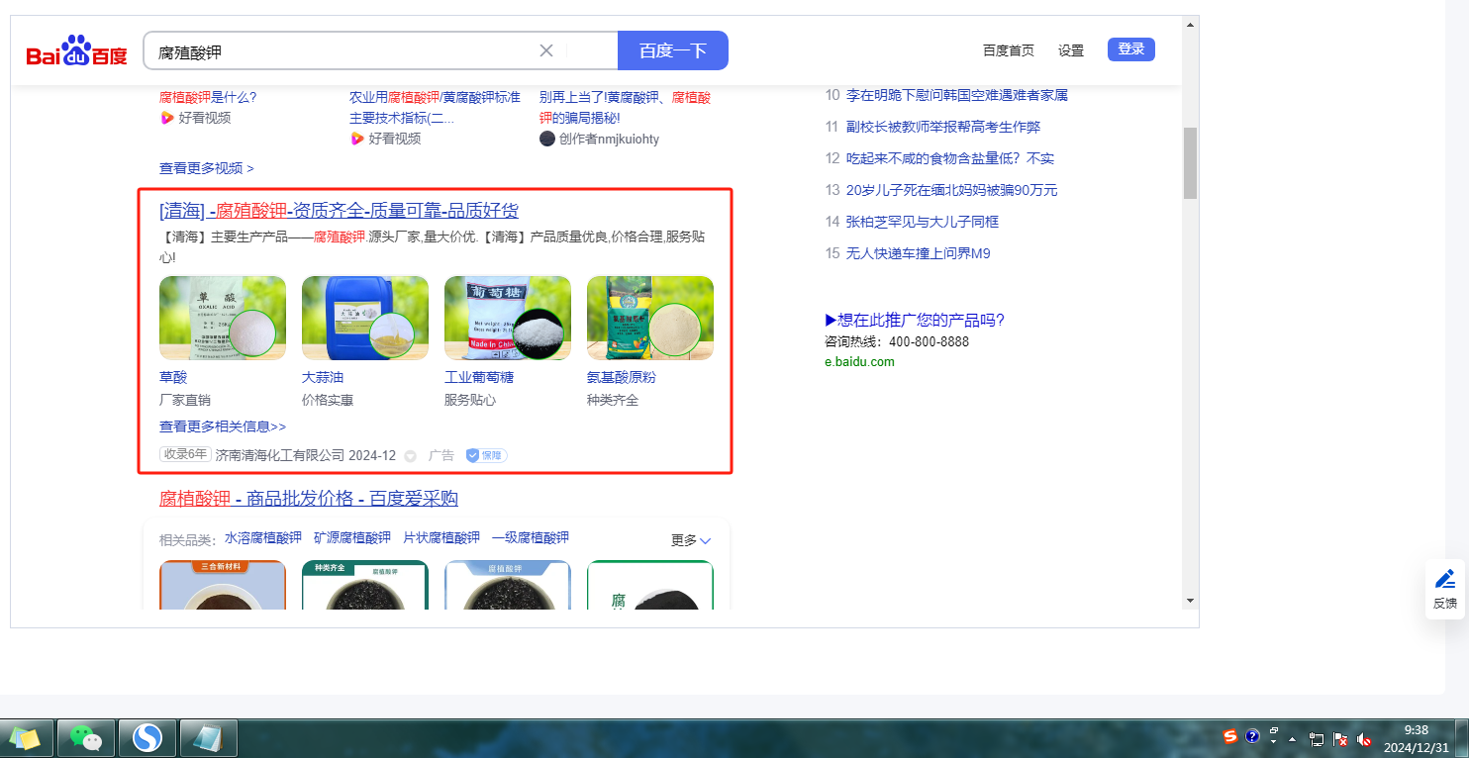Open the 大蒜油 text link
1469x758 pixels.
pos(323,377)
